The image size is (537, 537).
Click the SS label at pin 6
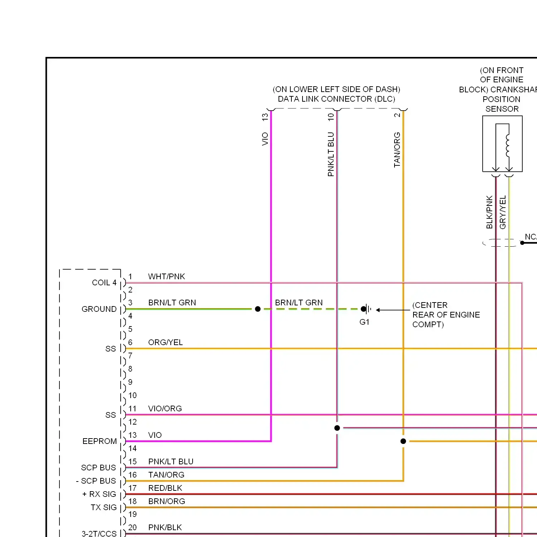click(x=111, y=349)
